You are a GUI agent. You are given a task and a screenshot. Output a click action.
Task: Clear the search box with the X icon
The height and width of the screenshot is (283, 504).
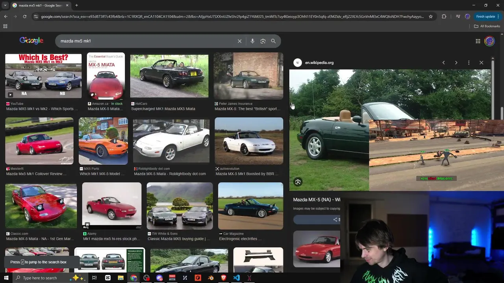(x=239, y=41)
